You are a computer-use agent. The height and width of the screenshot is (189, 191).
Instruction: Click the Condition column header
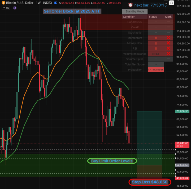pyautogui.click(x=129, y=17)
